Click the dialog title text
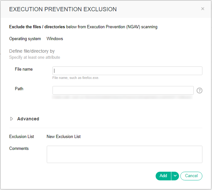 click(x=63, y=9)
